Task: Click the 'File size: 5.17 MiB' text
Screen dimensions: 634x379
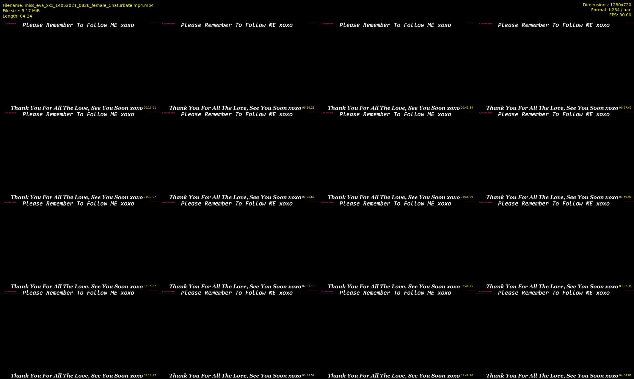Action: [21, 11]
